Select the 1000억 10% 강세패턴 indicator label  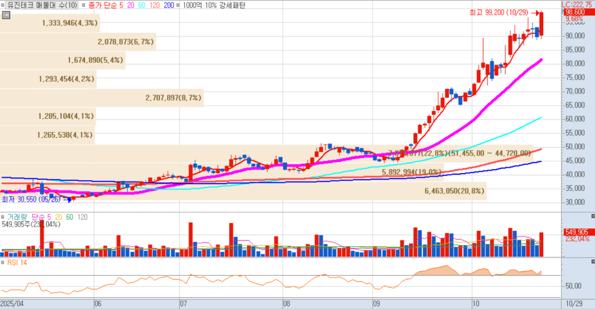(214, 6)
